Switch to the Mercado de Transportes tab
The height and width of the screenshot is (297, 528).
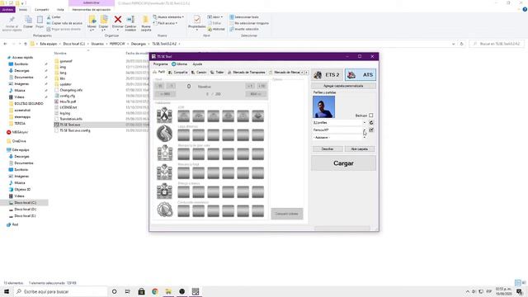[x=247, y=73]
